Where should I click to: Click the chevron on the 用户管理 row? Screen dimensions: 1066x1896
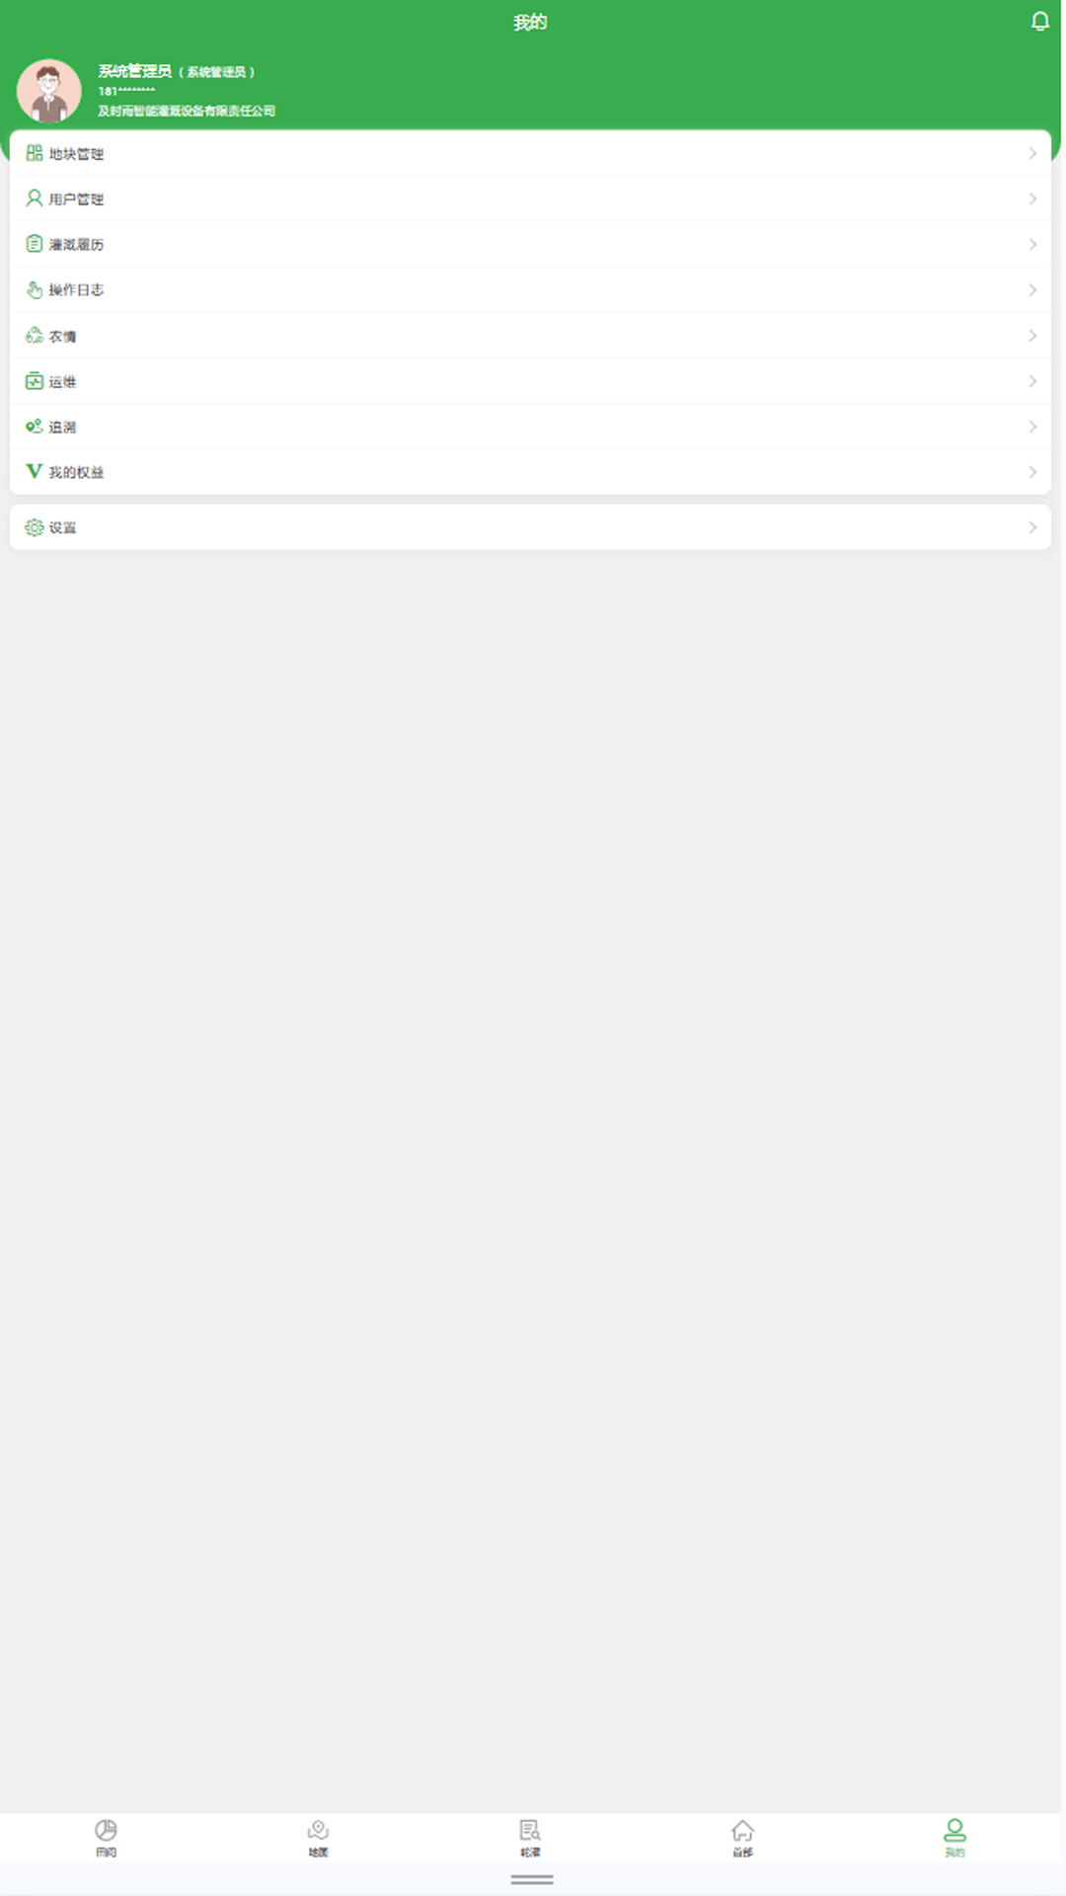[1032, 198]
